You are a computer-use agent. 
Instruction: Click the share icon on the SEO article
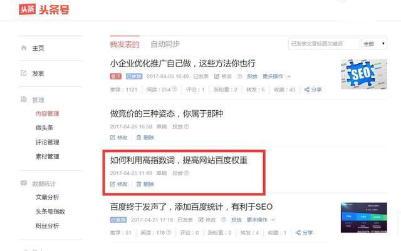point(307,90)
